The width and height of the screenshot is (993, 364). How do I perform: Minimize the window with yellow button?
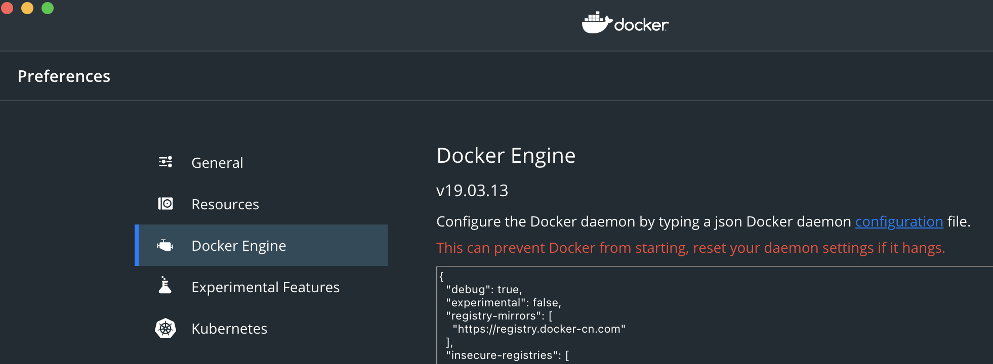(x=27, y=8)
